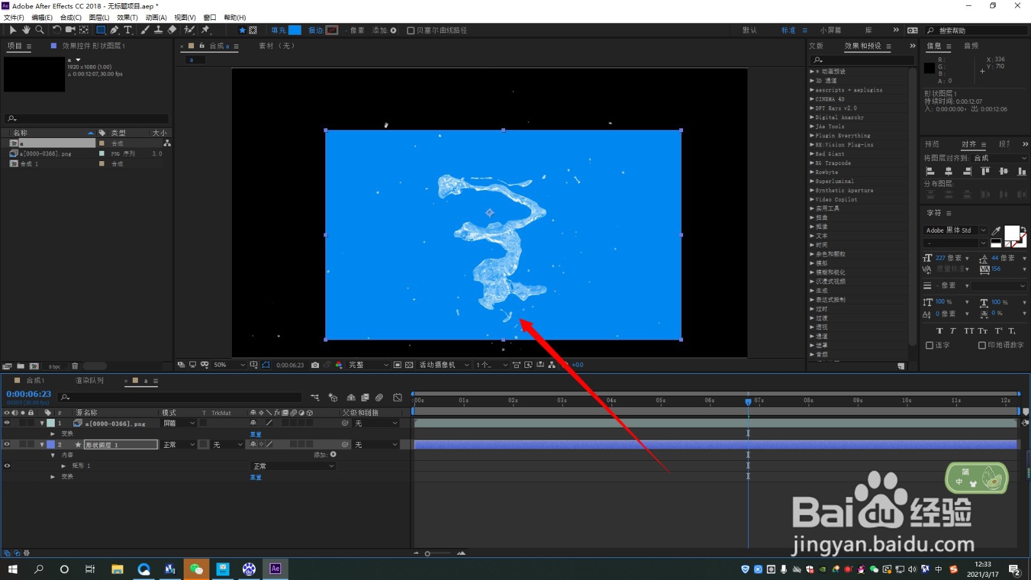Click the white fill swatch in Character panel
This screenshot has width=1031, height=580.
(x=1011, y=233)
